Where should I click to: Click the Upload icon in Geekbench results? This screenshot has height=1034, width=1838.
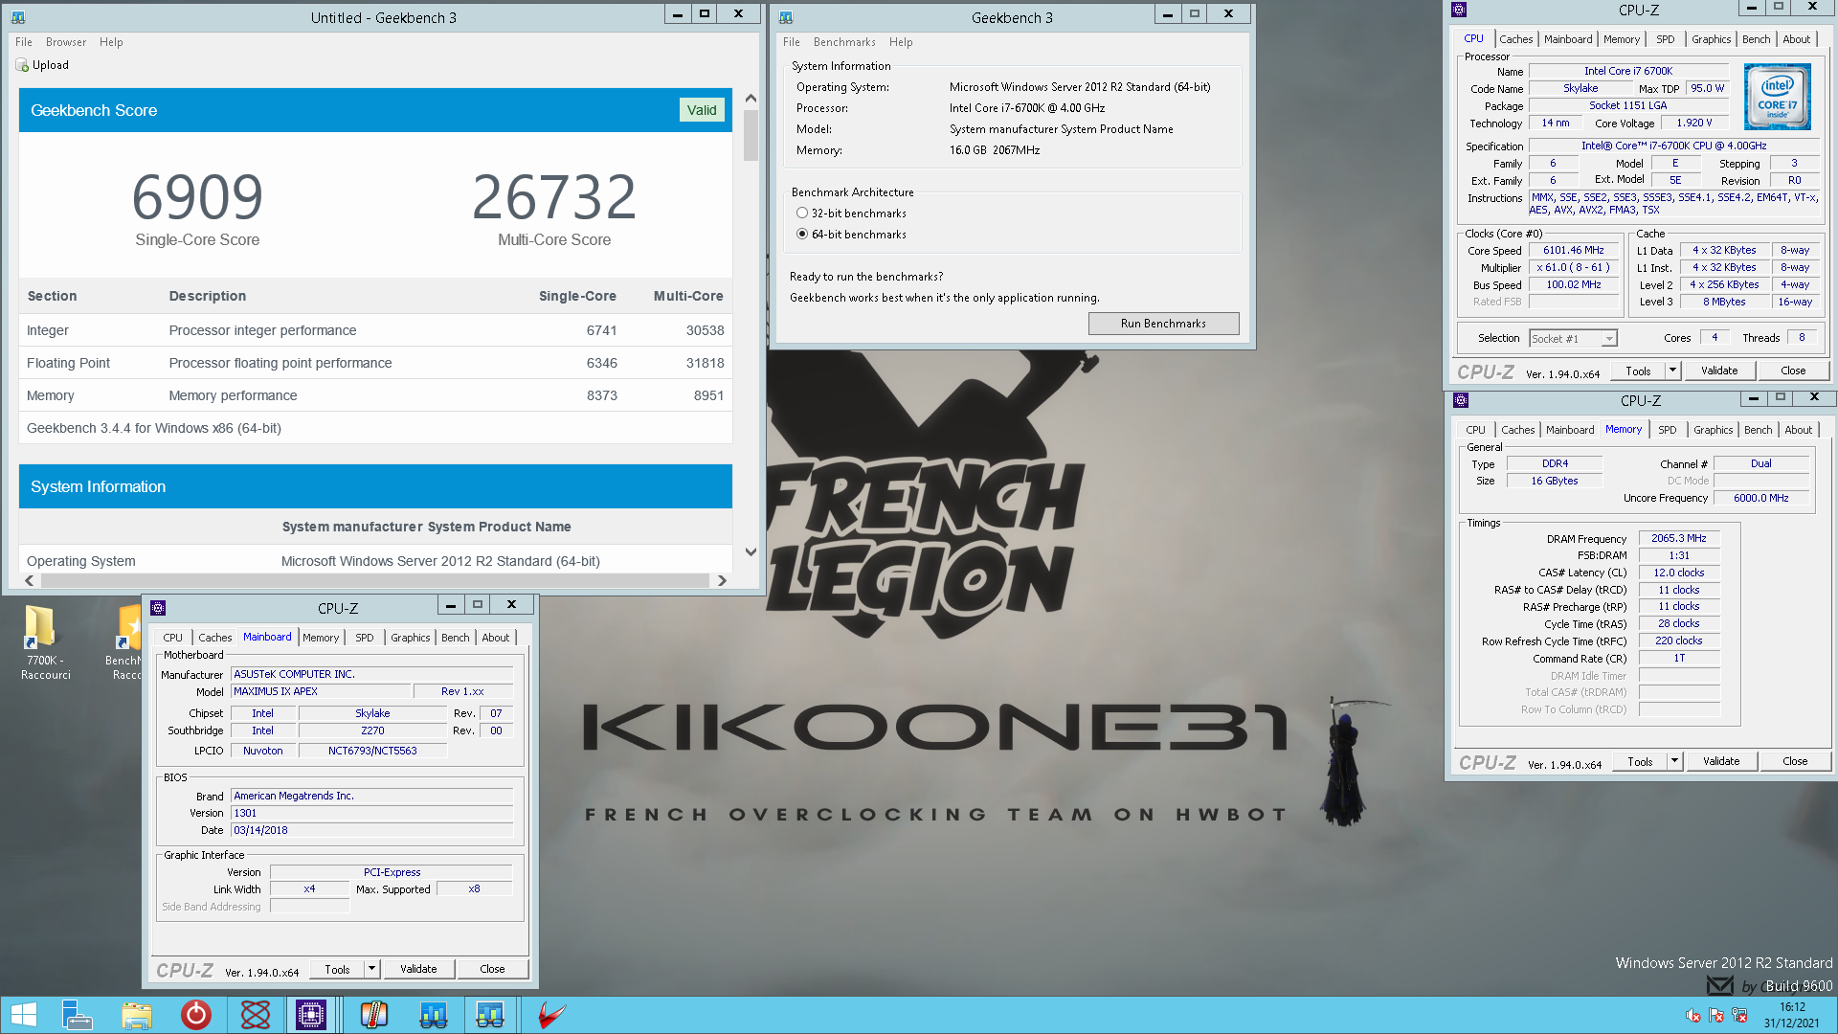(22, 65)
